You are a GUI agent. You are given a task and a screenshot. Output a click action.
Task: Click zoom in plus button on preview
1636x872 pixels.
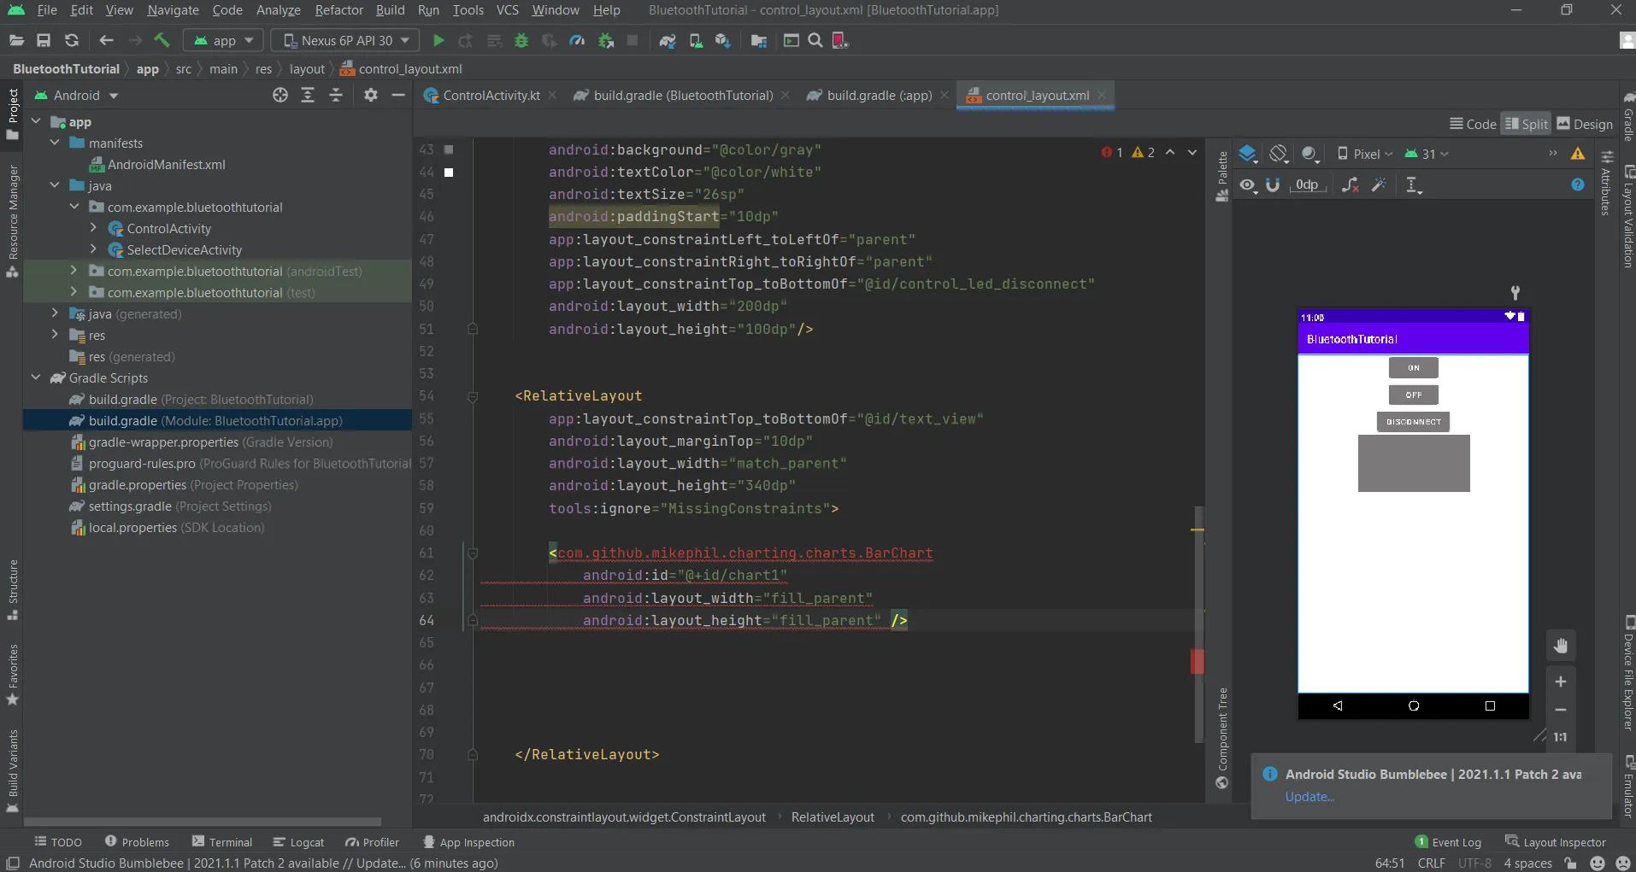1561,682
